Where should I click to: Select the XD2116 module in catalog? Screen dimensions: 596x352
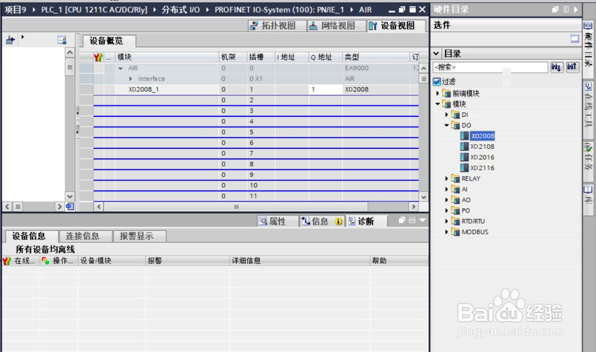(482, 168)
